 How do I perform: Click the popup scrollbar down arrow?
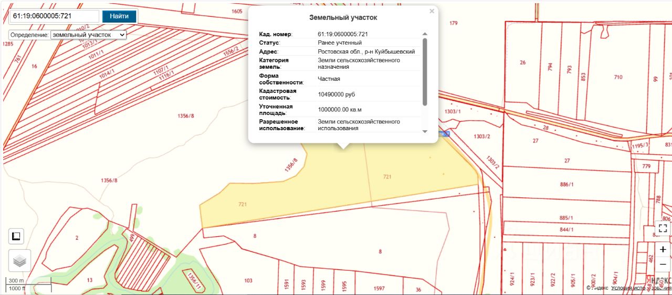click(425, 131)
